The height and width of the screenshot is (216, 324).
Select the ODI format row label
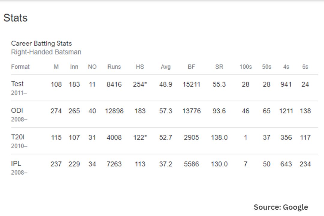click(17, 110)
